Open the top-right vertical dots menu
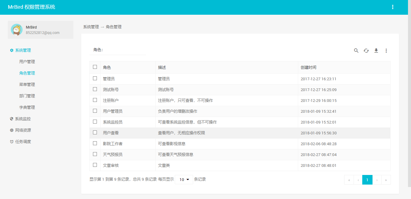The width and height of the screenshot is (411, 199). point(393,7)
